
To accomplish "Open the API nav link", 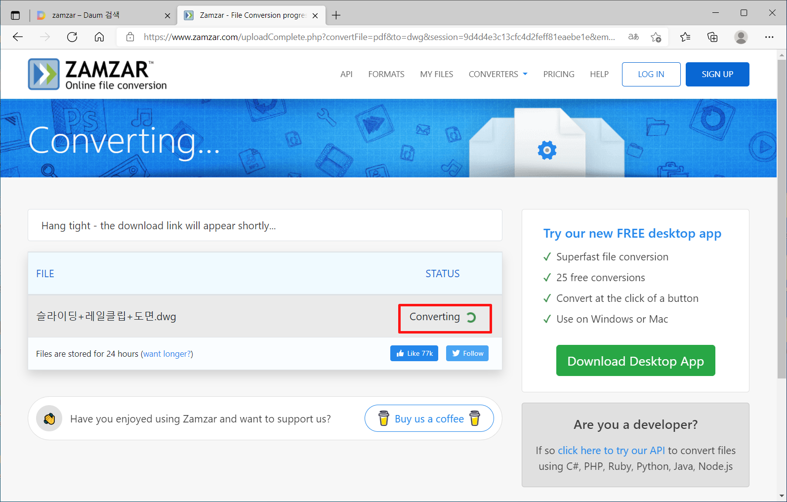I will click(x=346, y=74).
